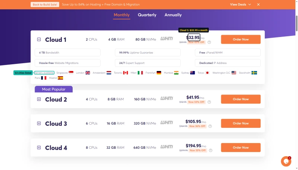Click the $105.95 Cloud 3 price

193,121
